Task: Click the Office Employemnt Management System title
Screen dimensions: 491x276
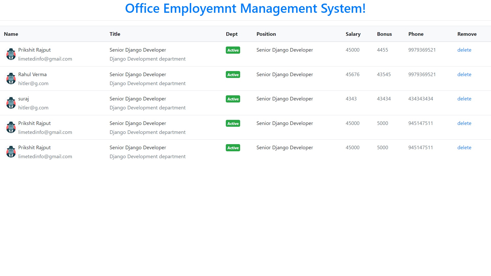Action: (x=245, y=8)
